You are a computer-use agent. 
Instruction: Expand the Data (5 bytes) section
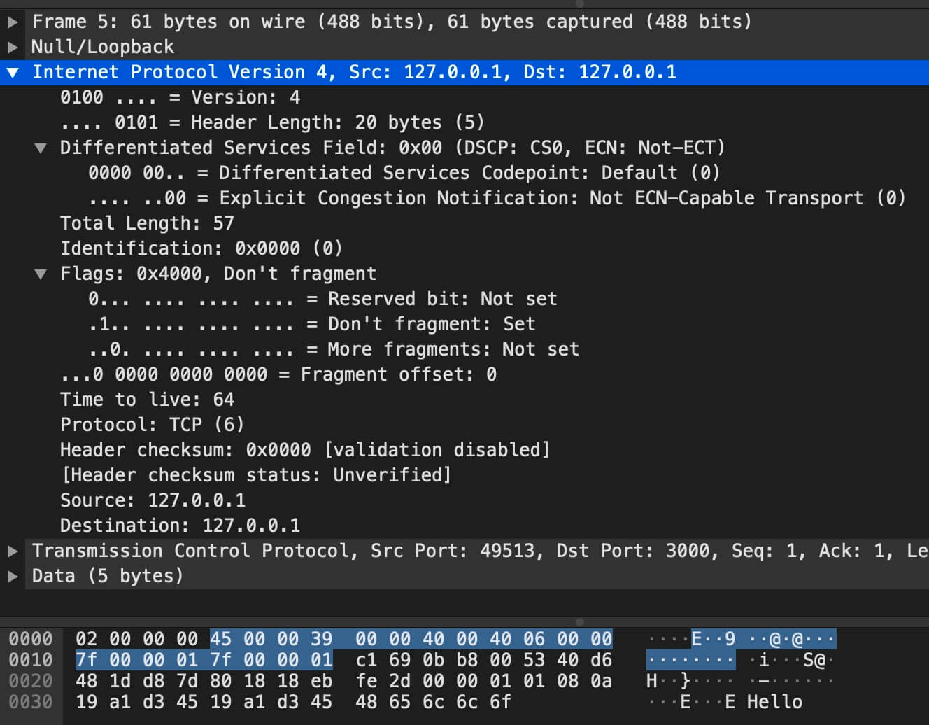click(x=13, y=576)
